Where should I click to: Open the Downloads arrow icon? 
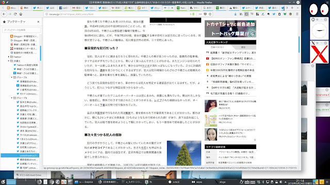click(x=236, y=14)
